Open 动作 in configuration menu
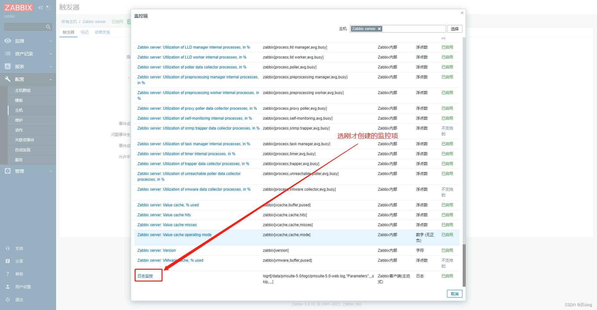 [19, 130]
